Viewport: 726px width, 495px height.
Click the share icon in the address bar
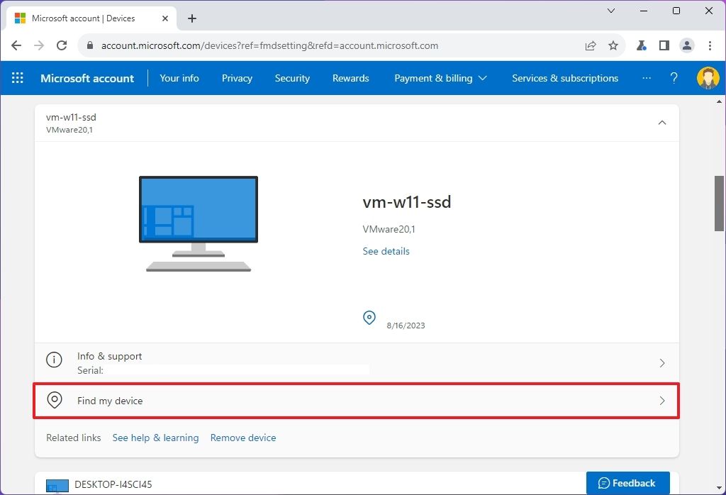(591, 45)
